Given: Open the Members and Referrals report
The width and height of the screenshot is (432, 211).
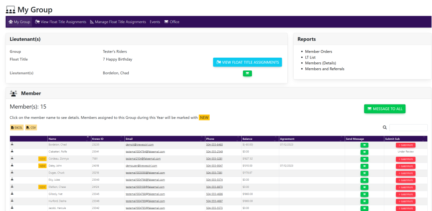Looking at the screenshot, I should tap(324, 69).
